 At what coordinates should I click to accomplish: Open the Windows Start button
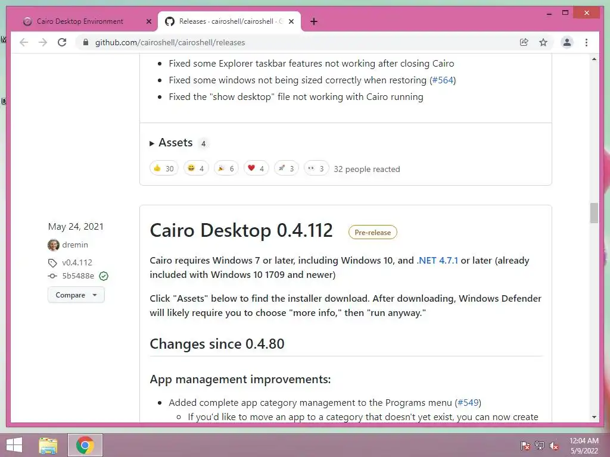(x=14, y=445)
